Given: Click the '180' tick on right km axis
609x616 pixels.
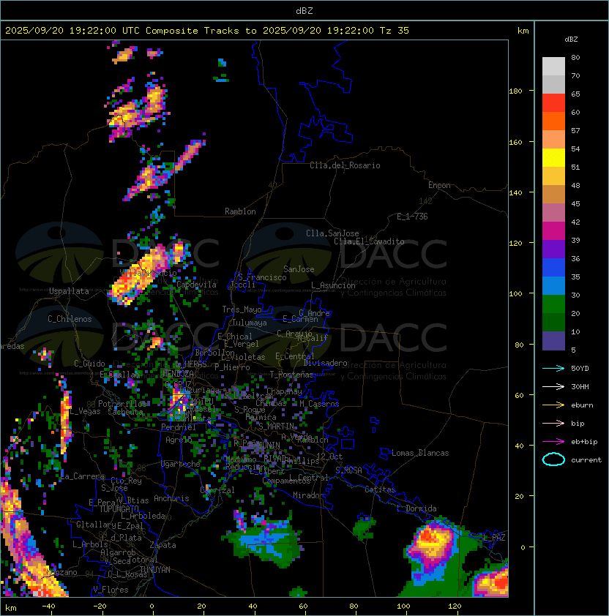Looking at the screenshot, I should 516,91.
